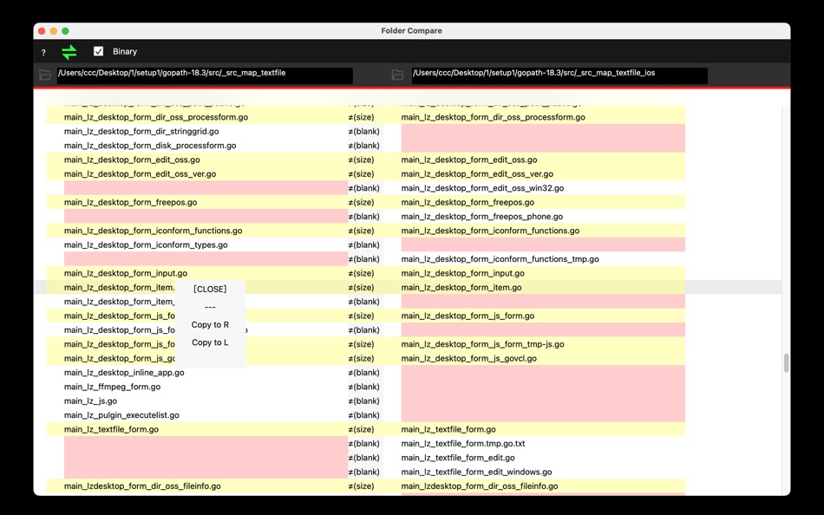Open right folder browse icon
Viewport: 824px width, 515px height.
click(398, 75)
